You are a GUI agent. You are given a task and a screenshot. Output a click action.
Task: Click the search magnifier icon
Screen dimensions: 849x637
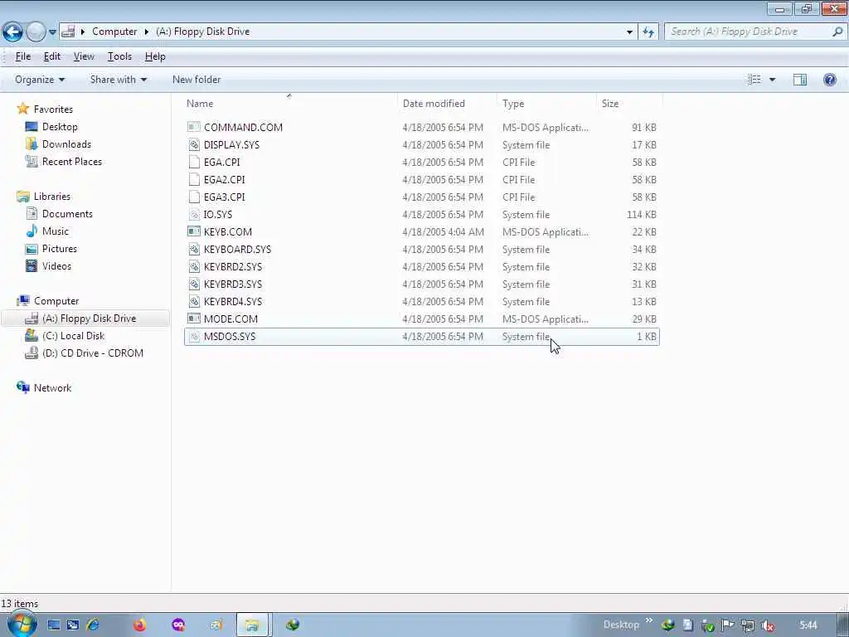(x=837, y=32)
